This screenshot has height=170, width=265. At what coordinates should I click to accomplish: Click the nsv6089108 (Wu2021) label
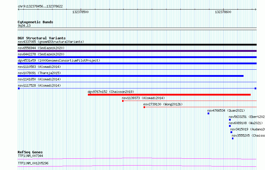coord(246,123)
